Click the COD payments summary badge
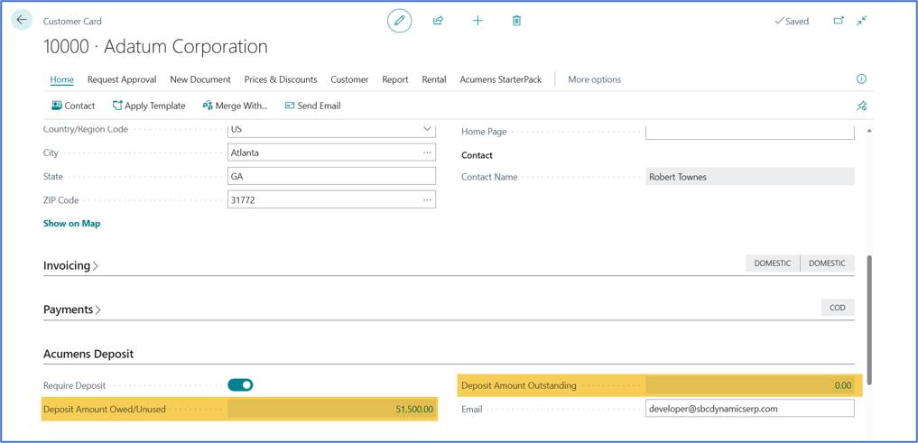This screenshot has height=443, width=918. [x=837, y=308]
